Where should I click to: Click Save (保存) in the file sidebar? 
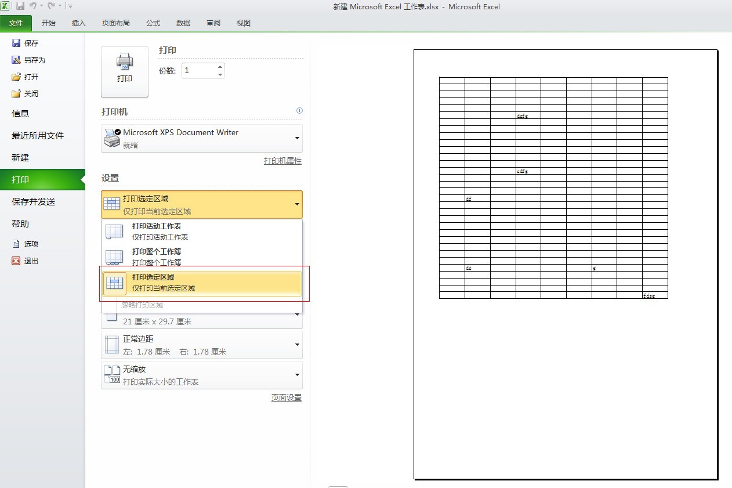click(x=31, y=43)
